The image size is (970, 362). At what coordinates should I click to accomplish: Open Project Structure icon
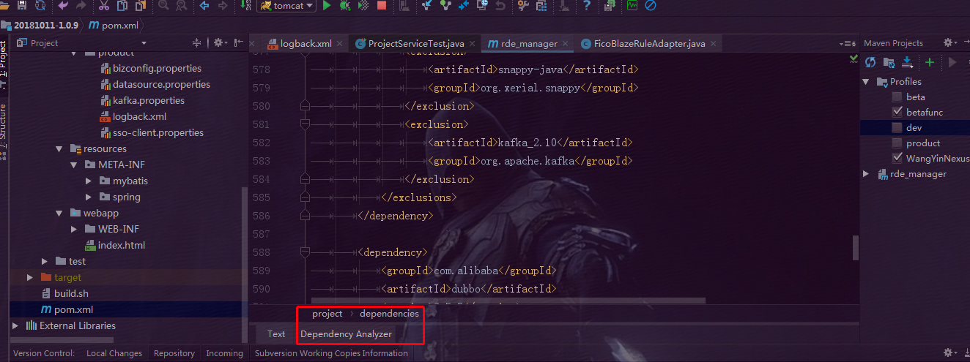541,6
